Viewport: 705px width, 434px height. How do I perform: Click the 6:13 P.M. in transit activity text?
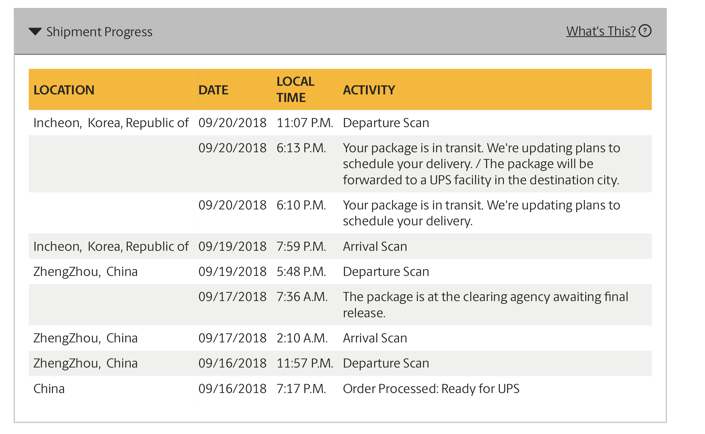[481, 164]
